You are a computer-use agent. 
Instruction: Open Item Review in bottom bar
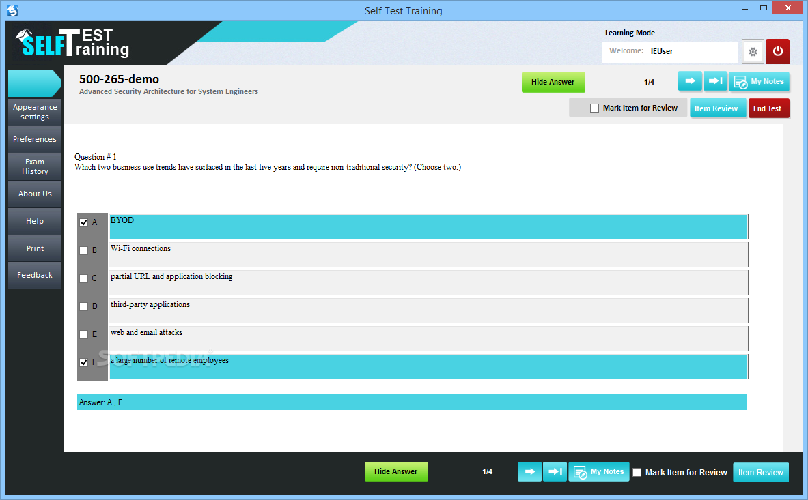tap(761, 472)
